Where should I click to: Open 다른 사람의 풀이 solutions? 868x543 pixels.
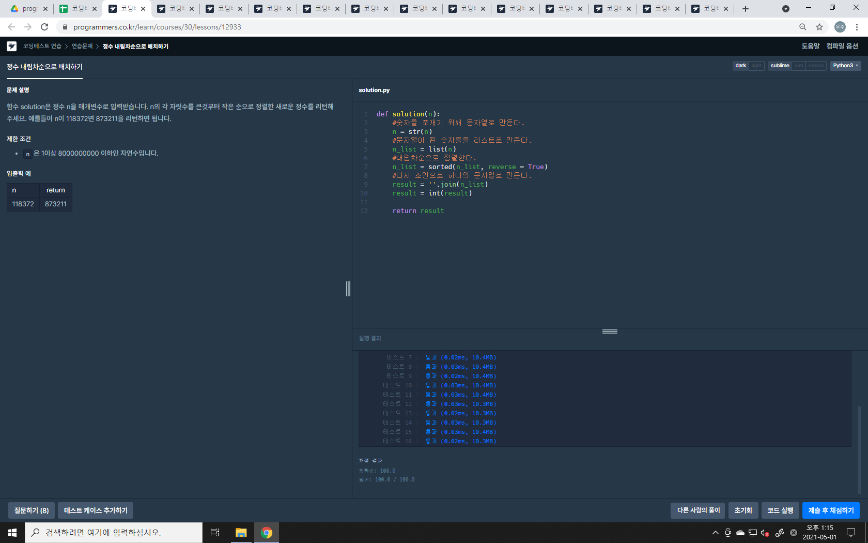[x=698, y=510]
